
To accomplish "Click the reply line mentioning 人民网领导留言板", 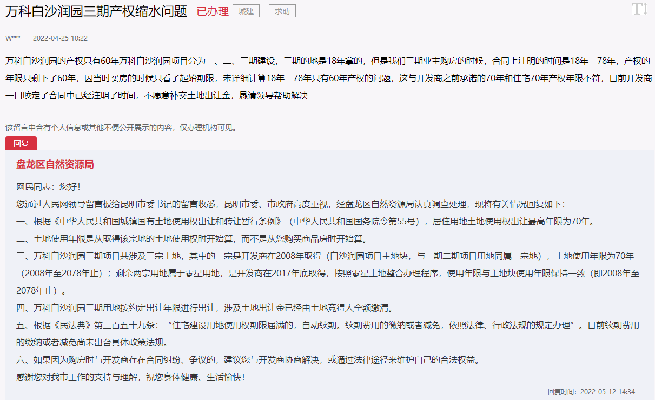I will click(290, 204).
